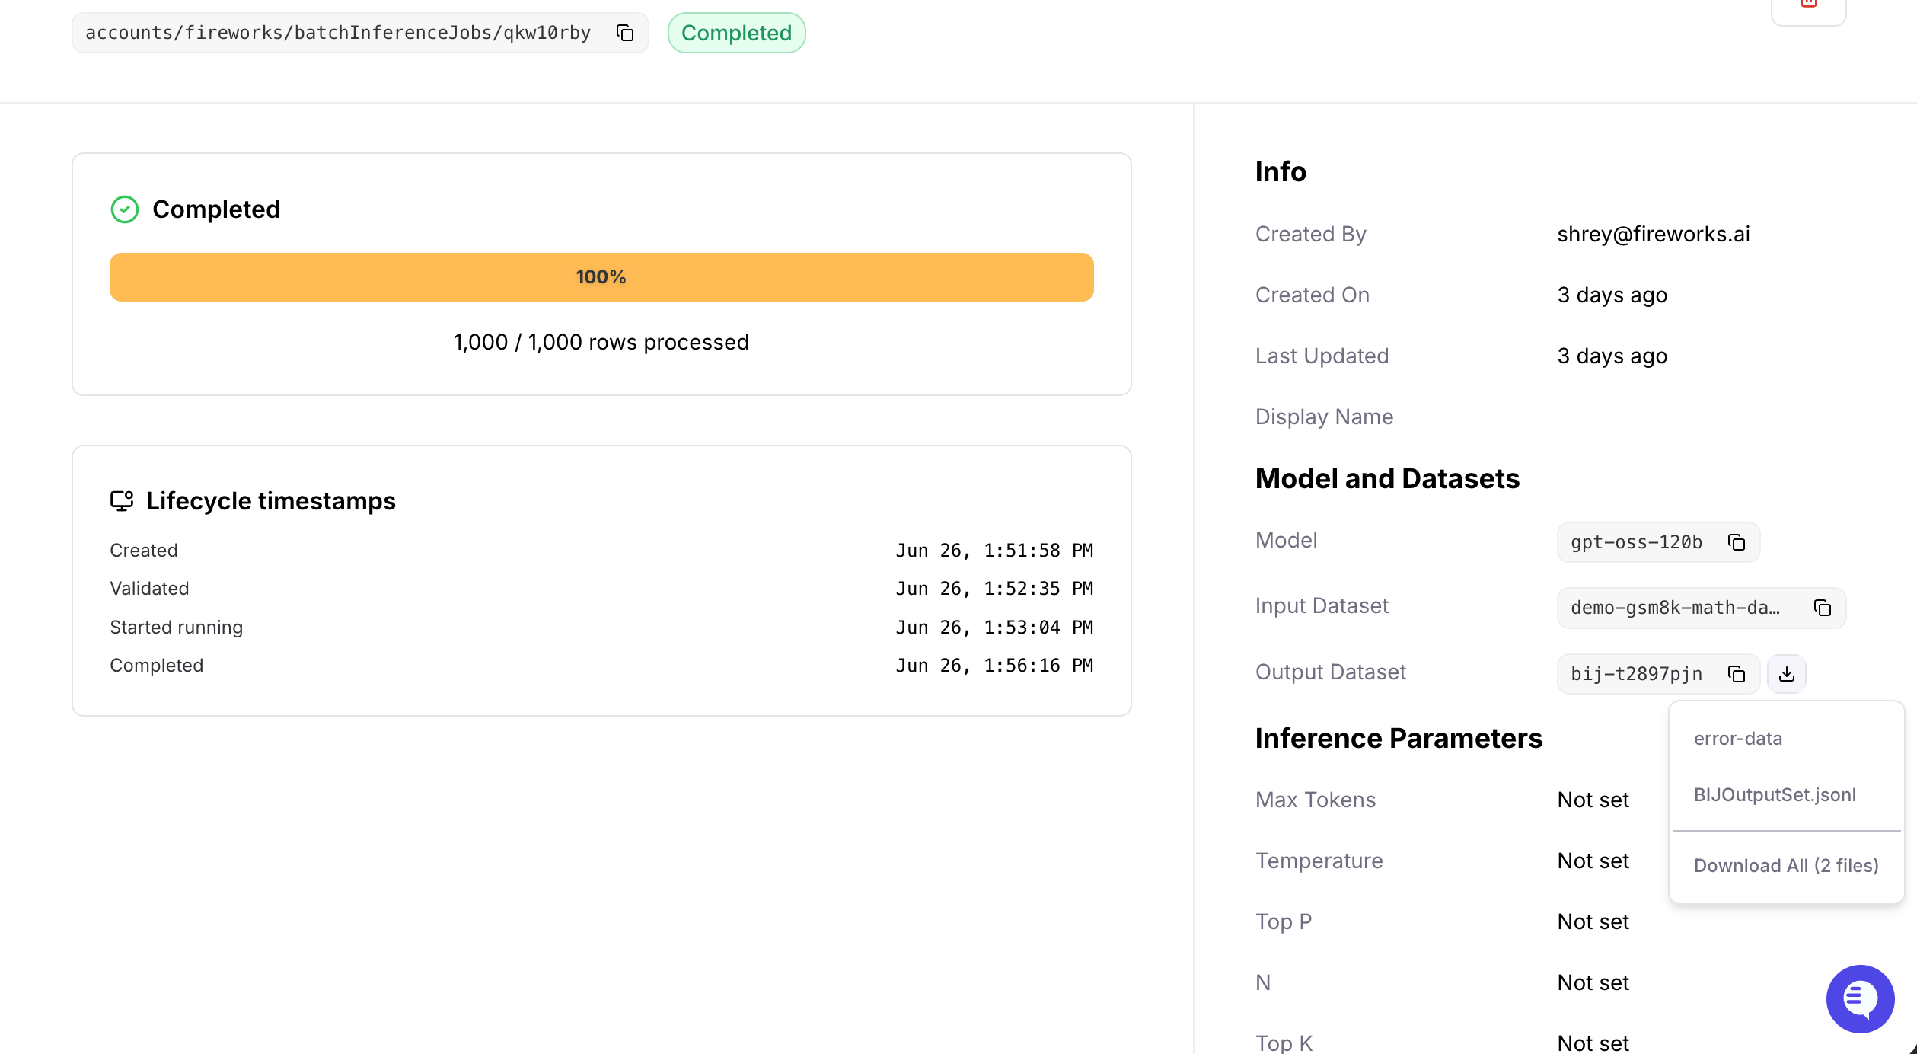Click the Validated timestamp 1:52:35 PM
This screenshot has height=1054, width=1917.
(994, 589)
